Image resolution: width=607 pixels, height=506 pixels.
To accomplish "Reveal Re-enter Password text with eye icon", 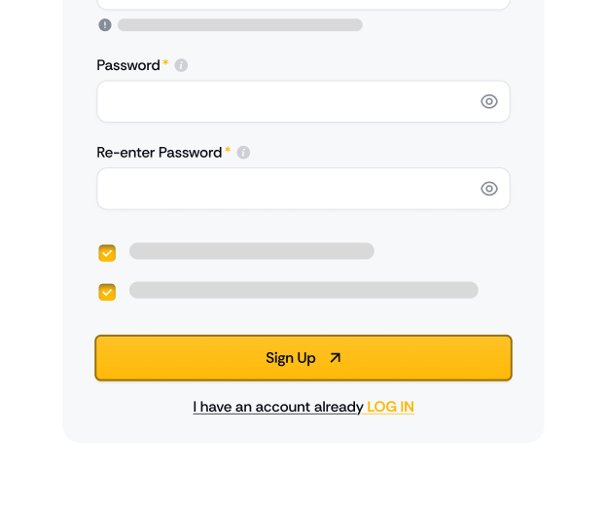I will tap(489, 189).
